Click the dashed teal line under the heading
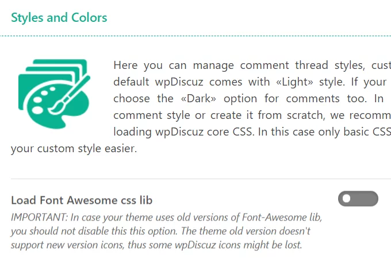Viewport: 391px width, 259px height. coord(195,36)
